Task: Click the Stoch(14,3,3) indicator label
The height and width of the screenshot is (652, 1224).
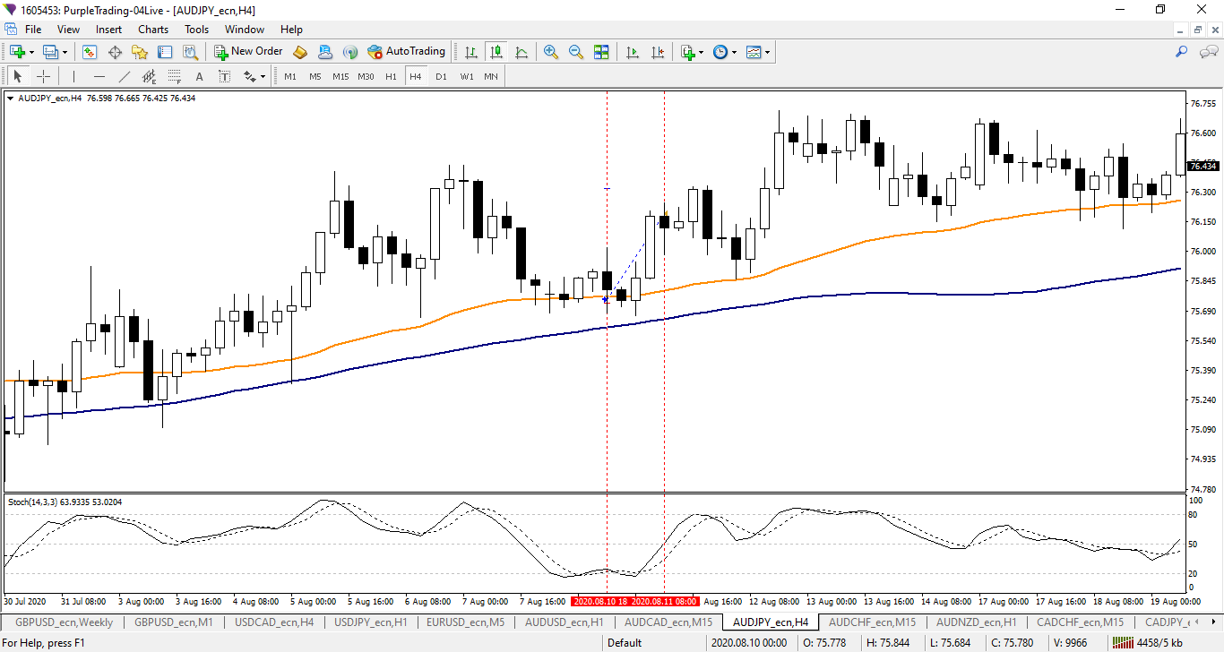Action: click(65, 502)
